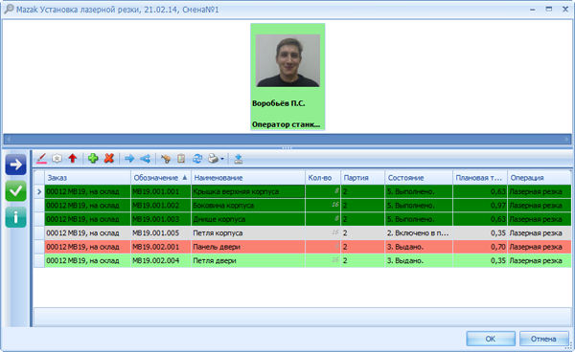Click the large blue arrow sidebar button
The height and width of the screenshot is (352, 575).
point(15,165)
